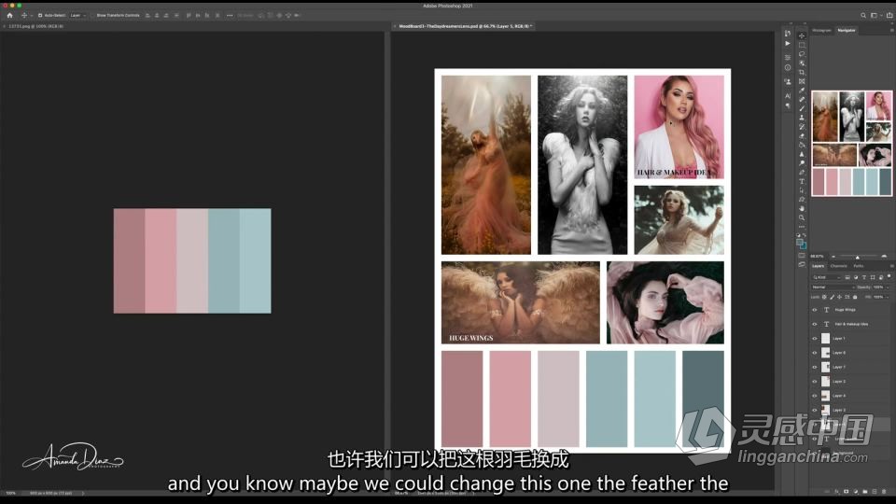
Task: Click the Home icon in options bar
Action: click(9, 16)
